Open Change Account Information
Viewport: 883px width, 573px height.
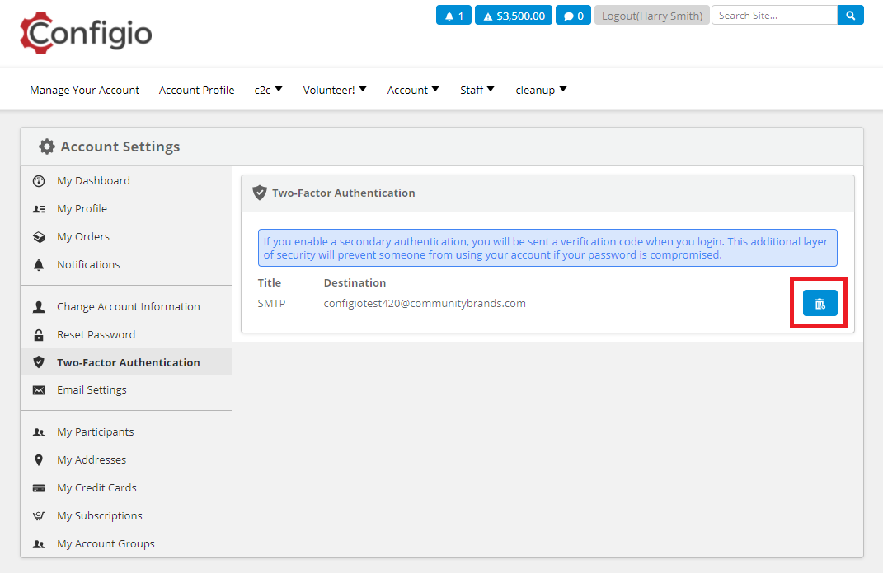[128, 306]
